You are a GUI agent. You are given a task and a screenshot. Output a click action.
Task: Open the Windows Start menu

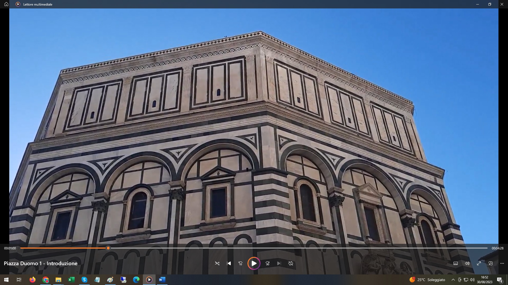[x=6, y=280]
